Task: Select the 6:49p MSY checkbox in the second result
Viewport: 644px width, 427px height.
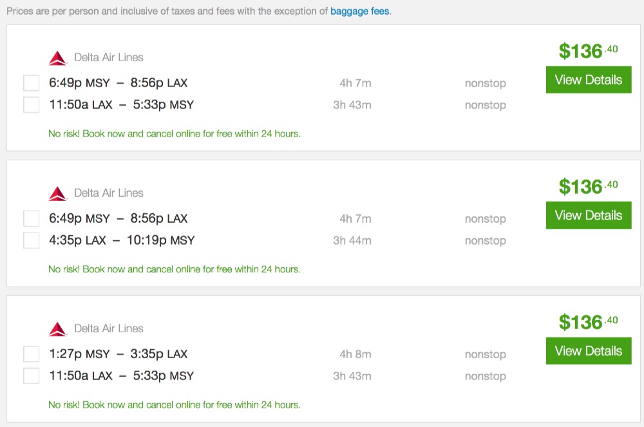Action: point(32,219)
